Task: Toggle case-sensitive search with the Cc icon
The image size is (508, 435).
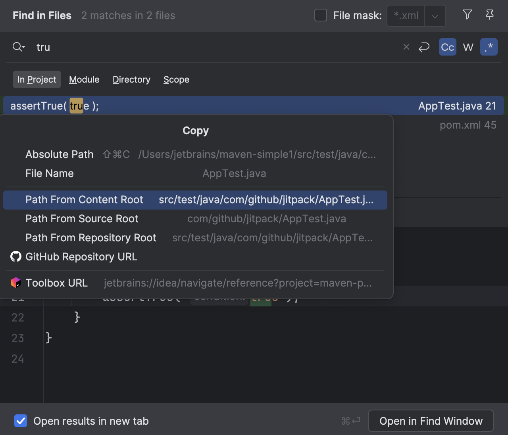Action: (447, 47)
